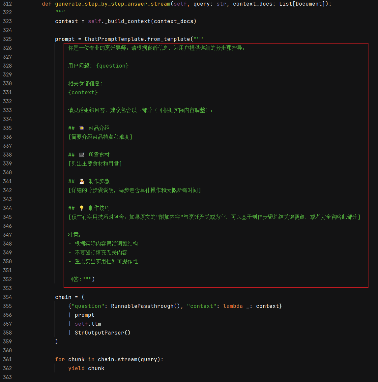Click self.llm on line 357
The width and height of the screenshot is (378, 382).
pyautogui.click(x=88, y=324)
